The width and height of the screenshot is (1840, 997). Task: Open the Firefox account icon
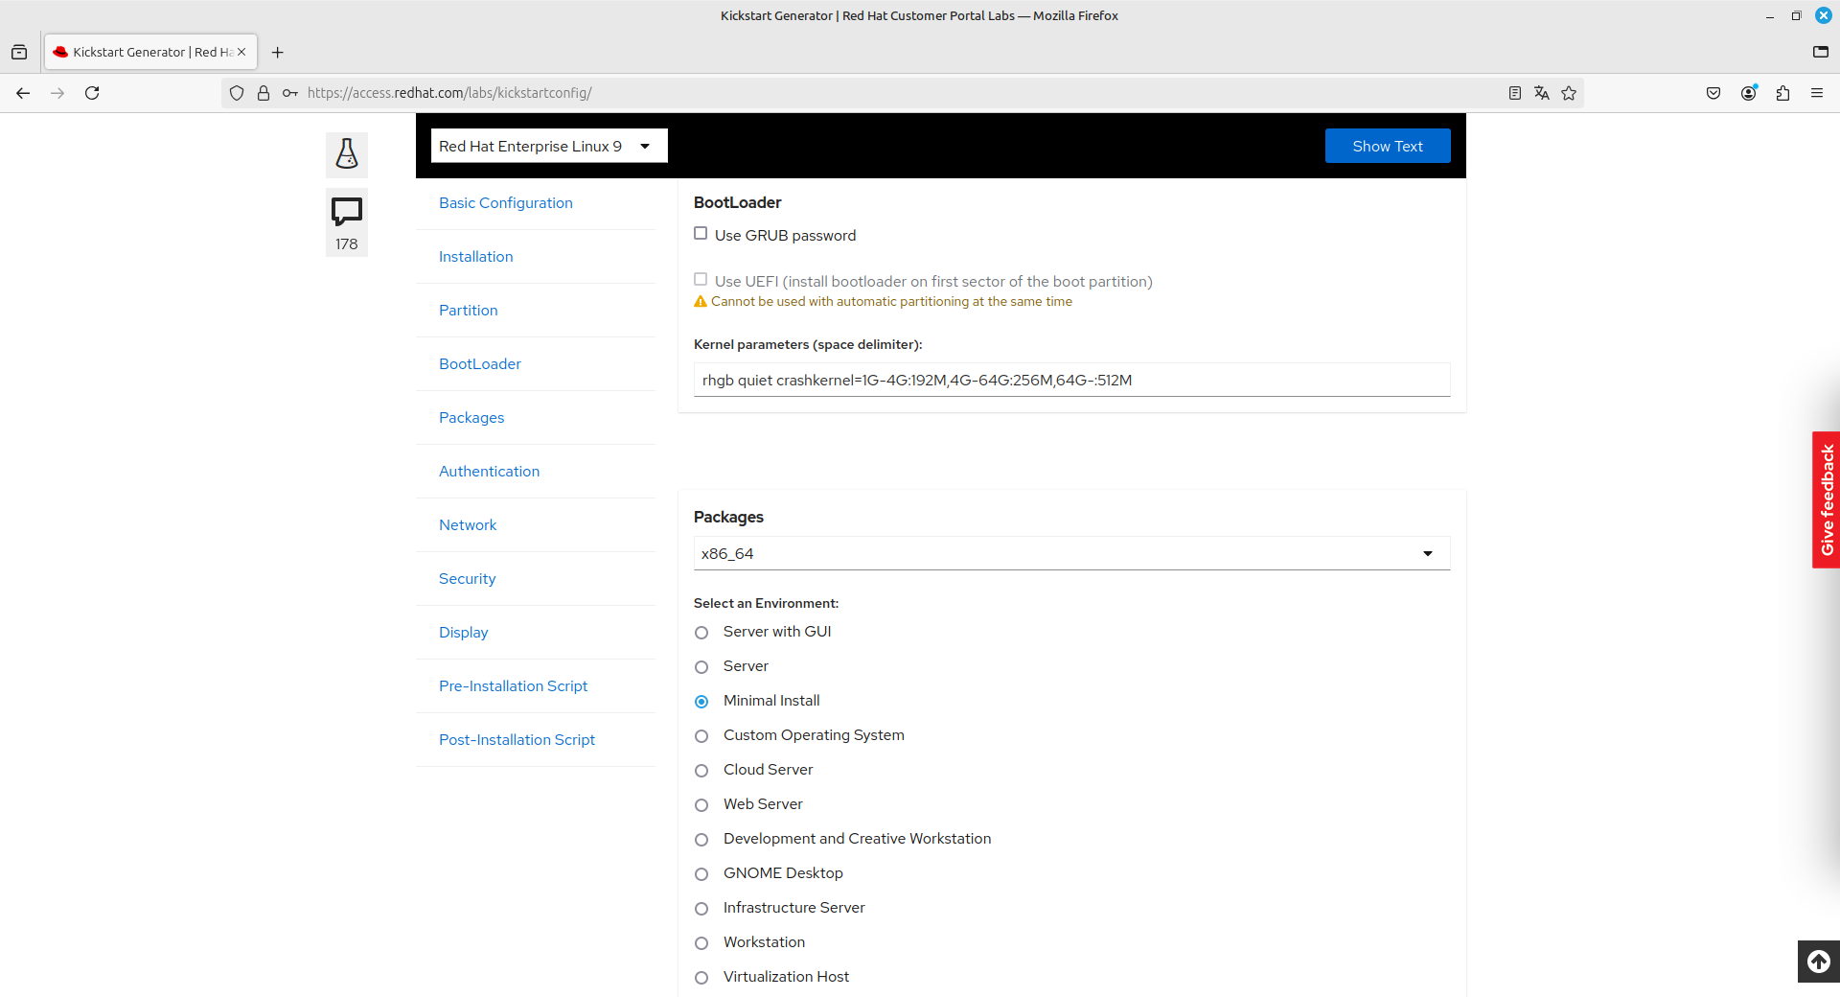click(1748, 93)
